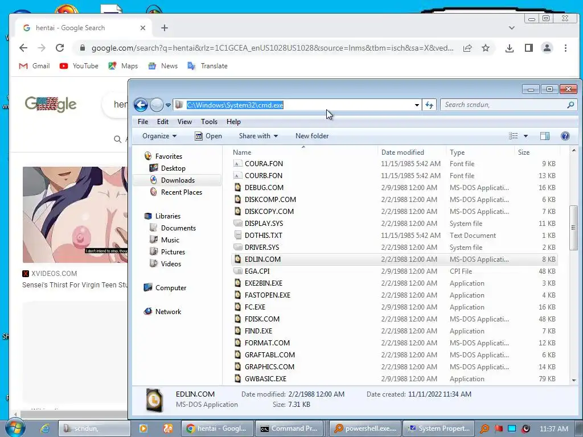Select the COURA.FON font file icon

pos(237,163)
